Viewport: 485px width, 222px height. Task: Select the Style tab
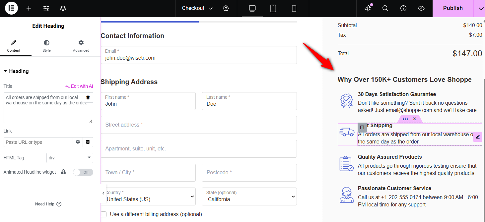click(x=46, y=46)
